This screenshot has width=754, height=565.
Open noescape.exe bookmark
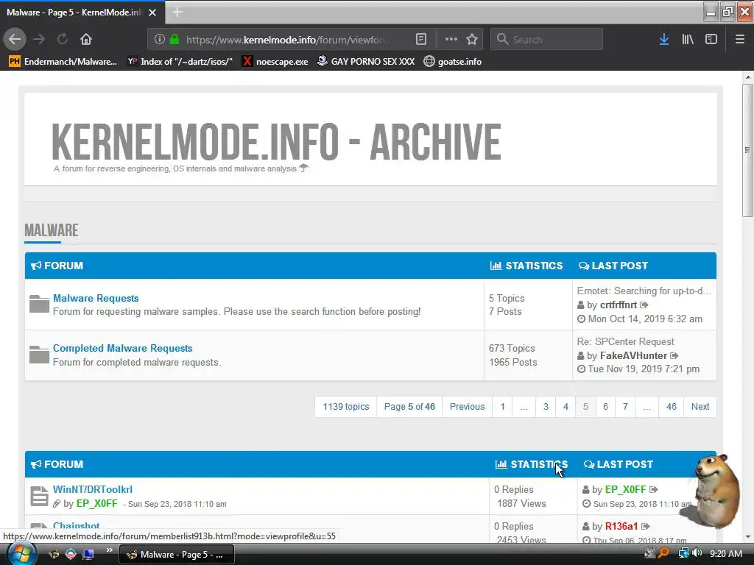coord(275,62)
